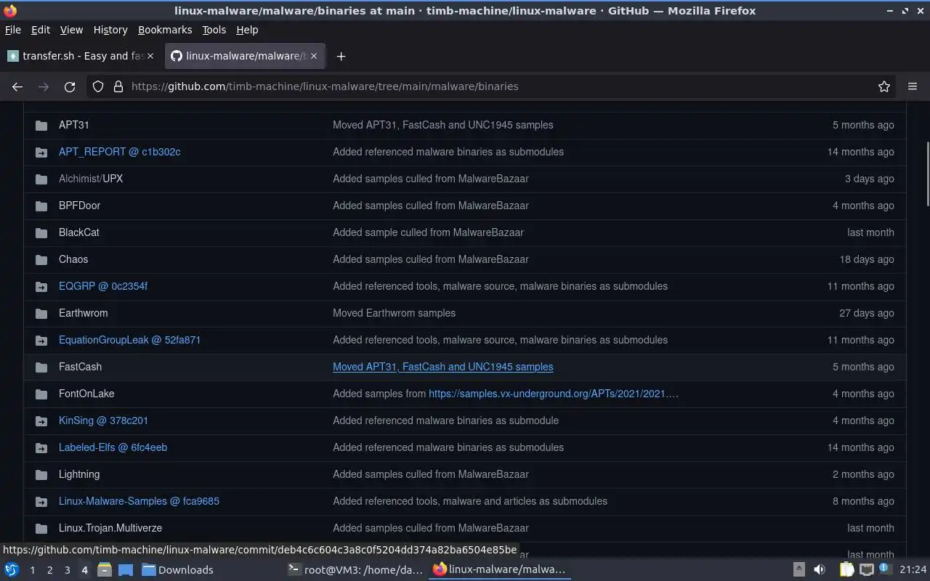
Task: Open the Help menu
Action: (247, 30)
